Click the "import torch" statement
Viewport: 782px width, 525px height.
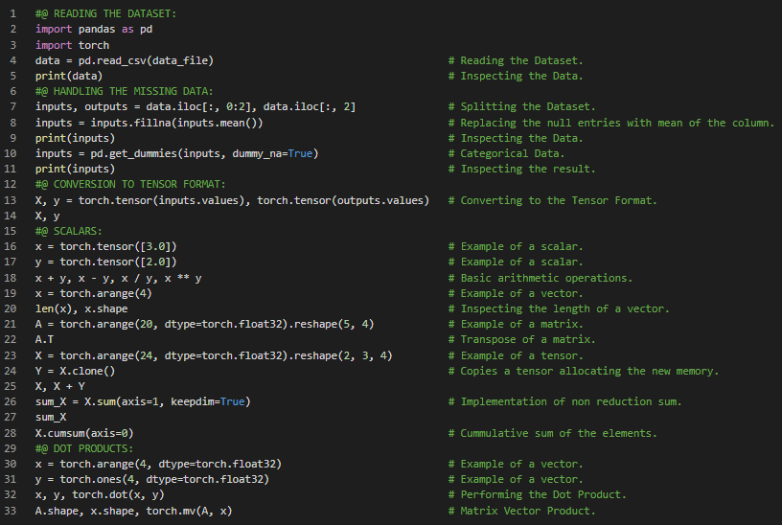[72, 45]
